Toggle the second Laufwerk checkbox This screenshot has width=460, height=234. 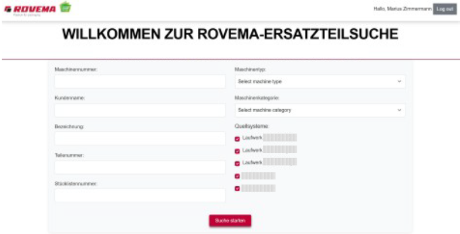pyautogui.click(x=237, y=151)
